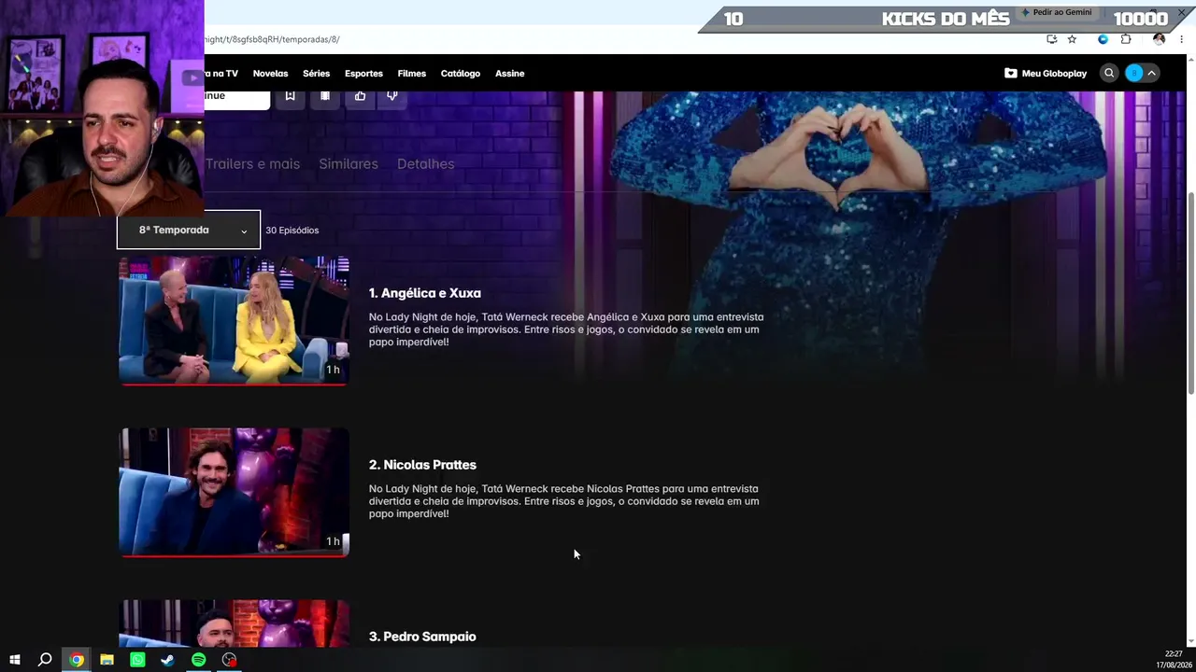Expand the profile menu chevron
The width and height of the screenshot is (1196, 672).
pos(1152,73)
